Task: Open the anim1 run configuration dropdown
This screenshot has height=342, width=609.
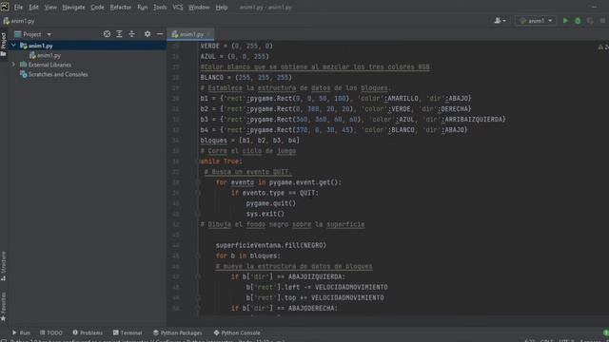Action: (x=536, y=21)
